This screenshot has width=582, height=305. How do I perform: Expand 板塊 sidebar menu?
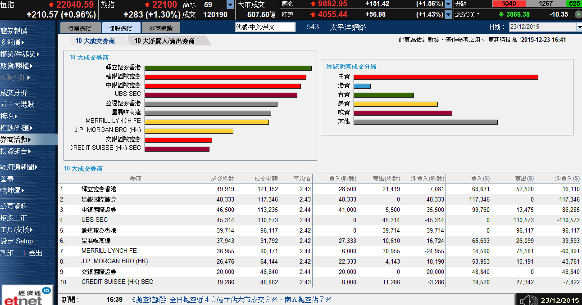pyautogui.click(x=9, y=116)
